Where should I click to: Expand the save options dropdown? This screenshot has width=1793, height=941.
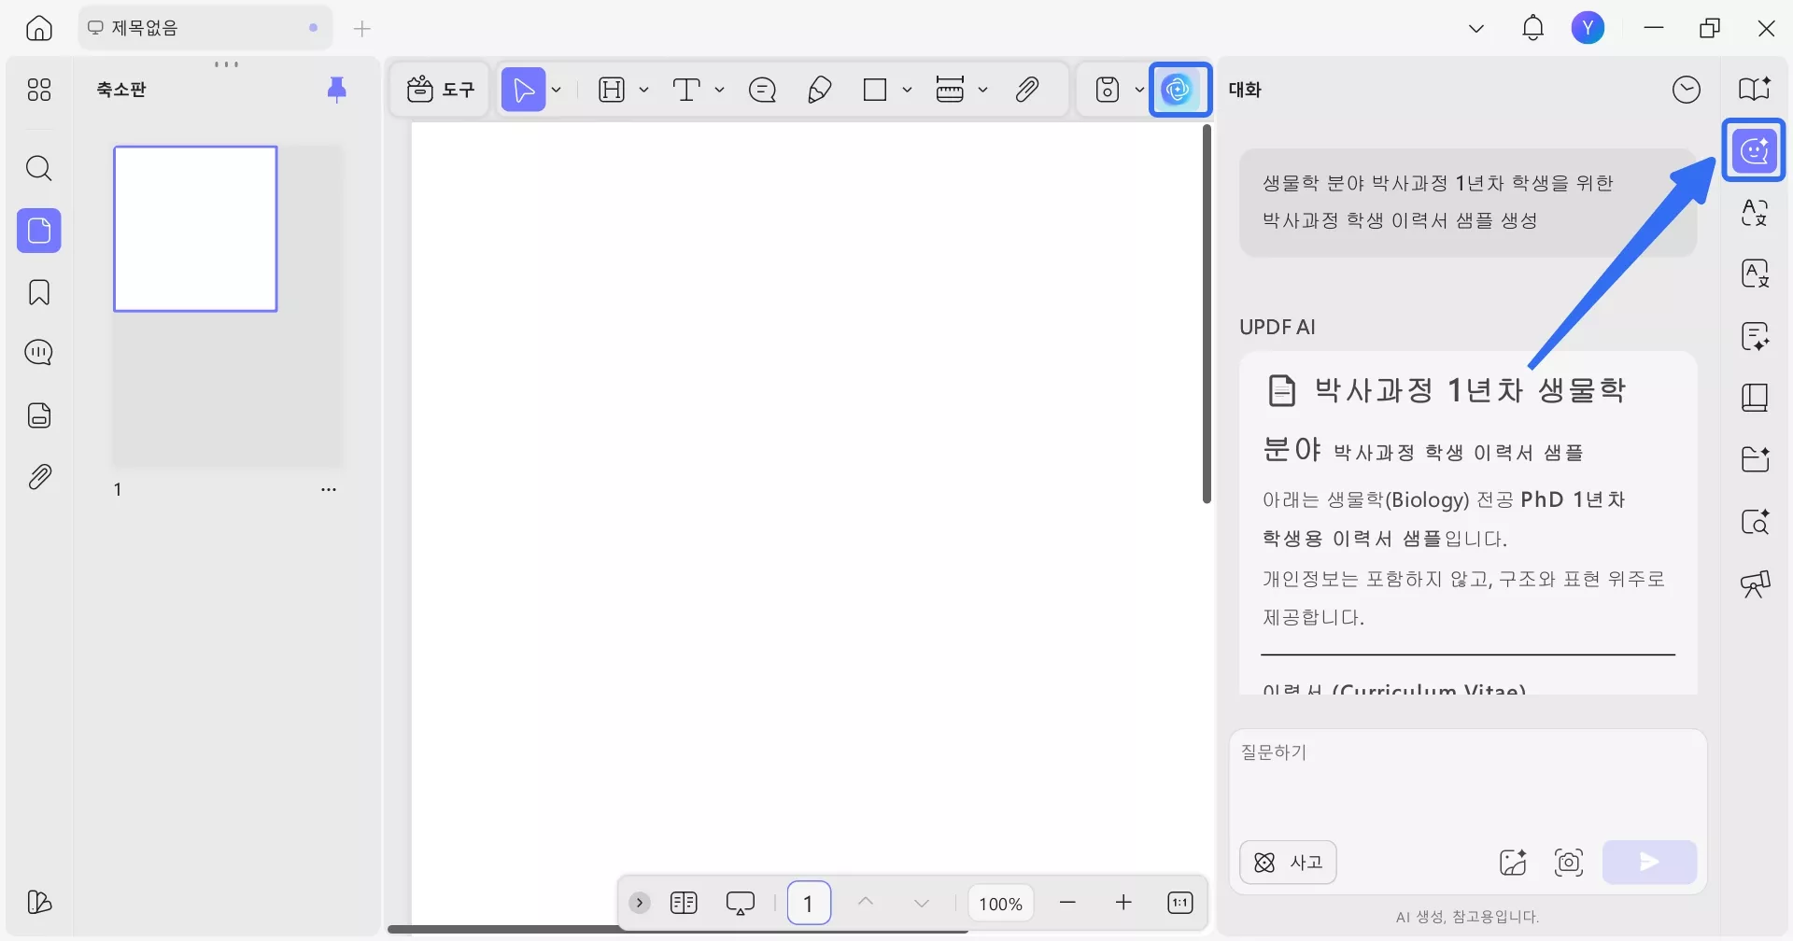(x=1138, y=90)
